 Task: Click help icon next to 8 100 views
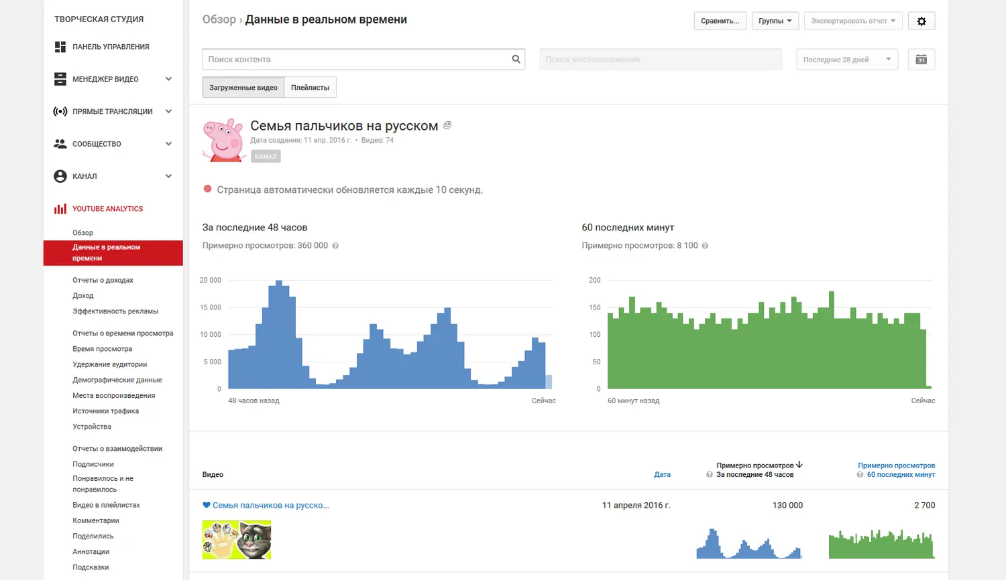coord(705,246)
